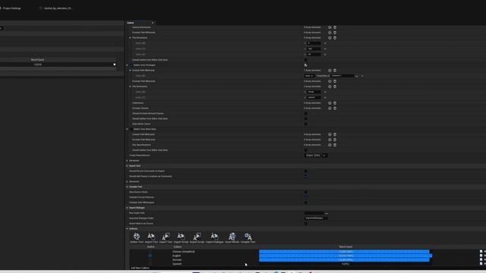Add element to packages File Extensions array
Screen dimensions: 486x273
[330, 86]
